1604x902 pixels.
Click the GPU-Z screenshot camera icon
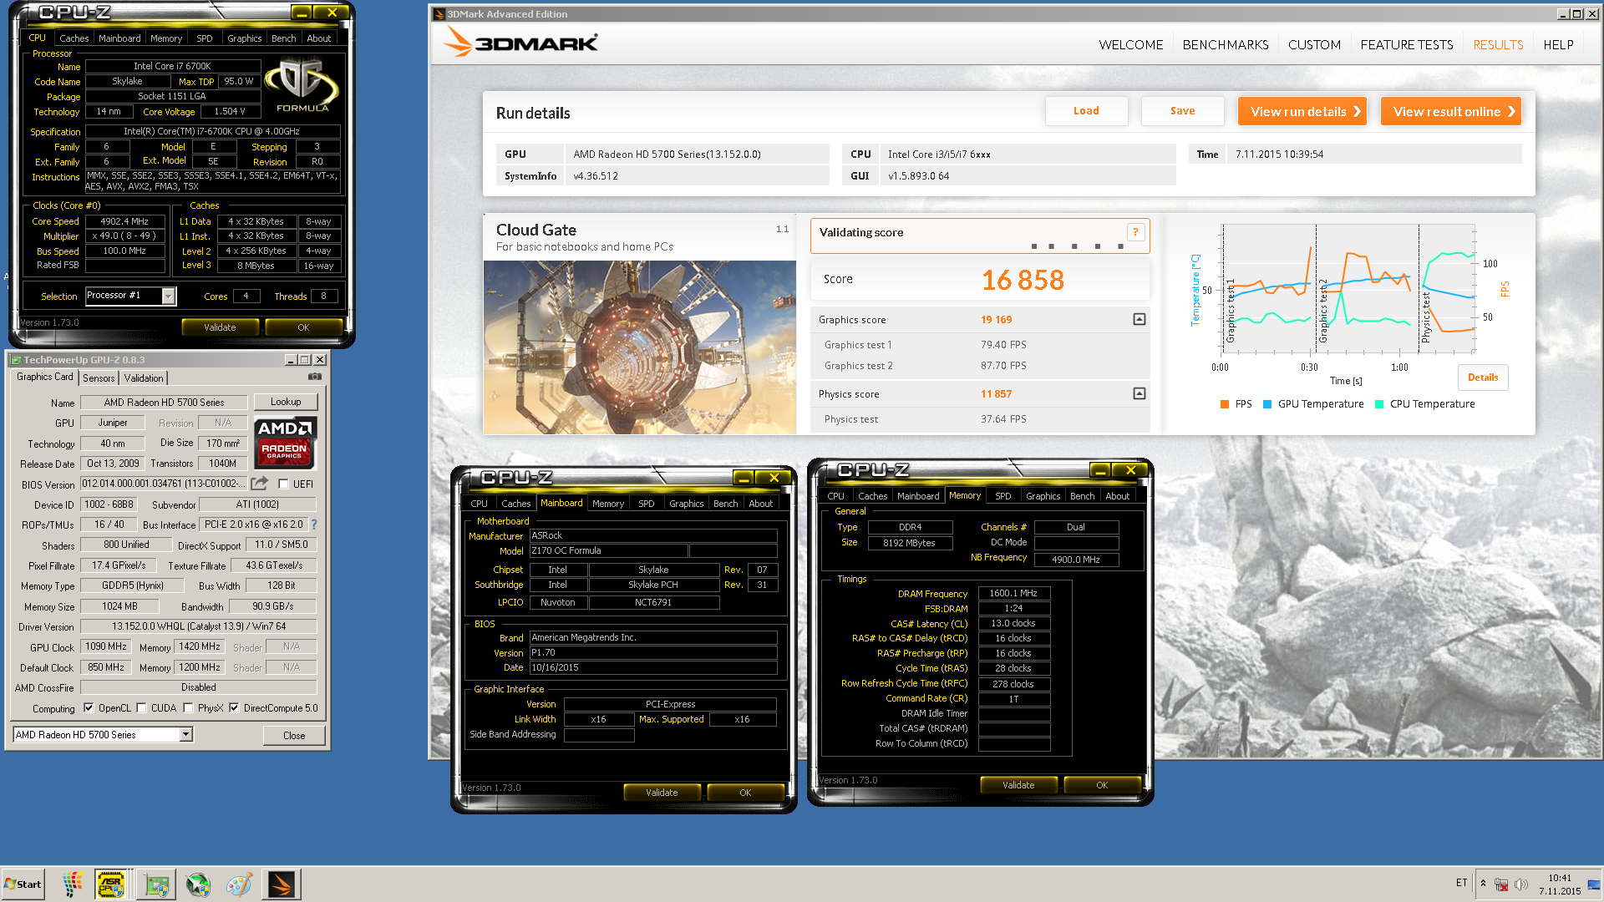click(x=315, y=377)
